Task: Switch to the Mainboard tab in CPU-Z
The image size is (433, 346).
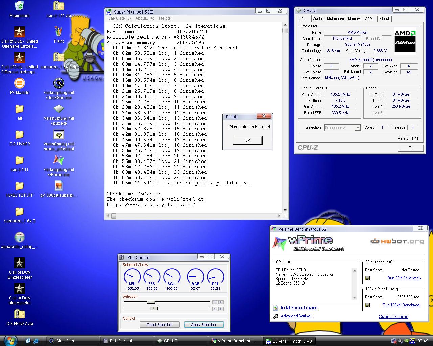Action: pos(336,19)
